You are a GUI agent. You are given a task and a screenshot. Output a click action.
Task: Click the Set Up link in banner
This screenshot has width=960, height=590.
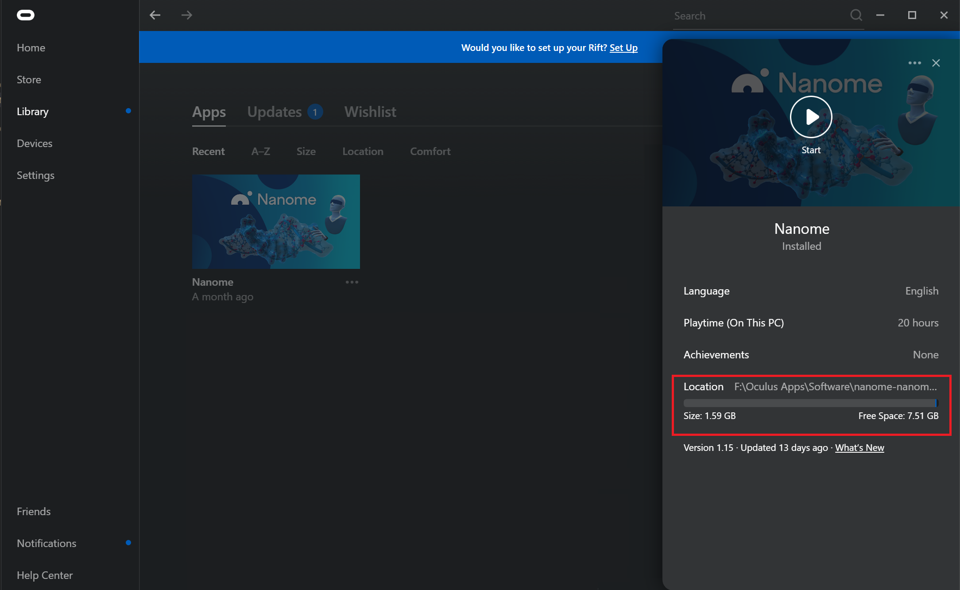[623, 48]
